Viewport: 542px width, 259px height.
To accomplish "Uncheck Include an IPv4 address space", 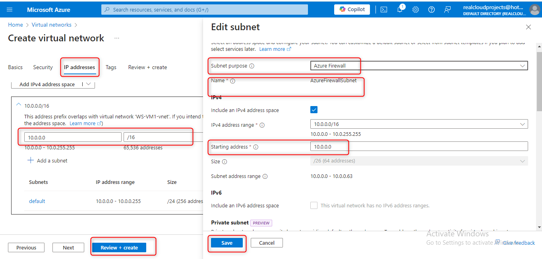I will [314, 110].
